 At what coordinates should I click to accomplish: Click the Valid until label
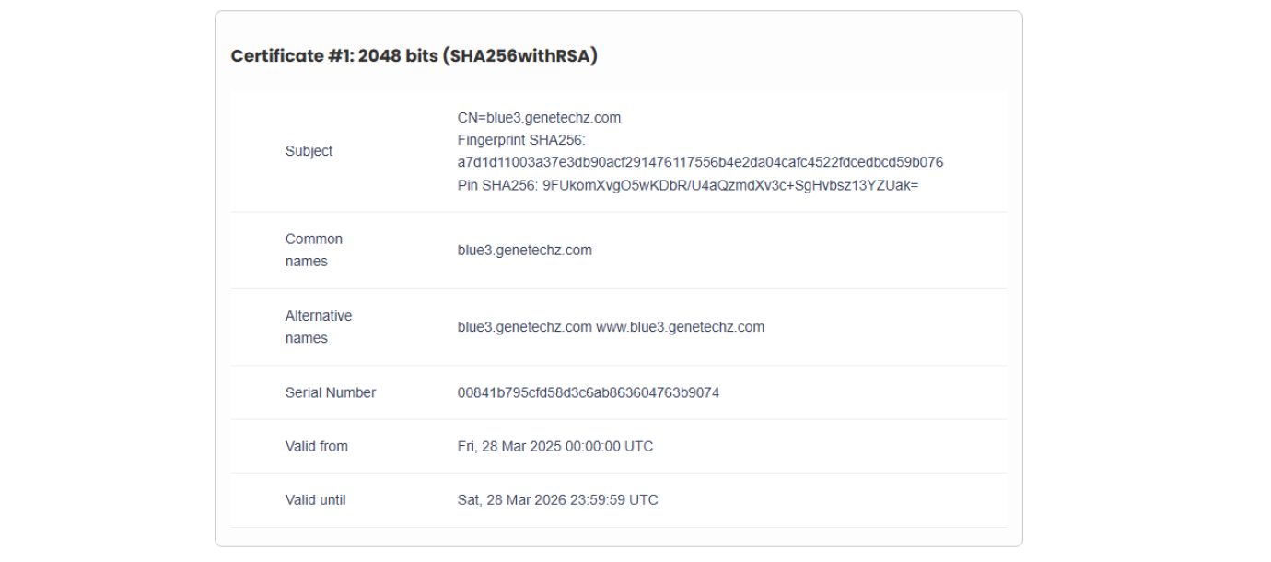pos(316,500)
